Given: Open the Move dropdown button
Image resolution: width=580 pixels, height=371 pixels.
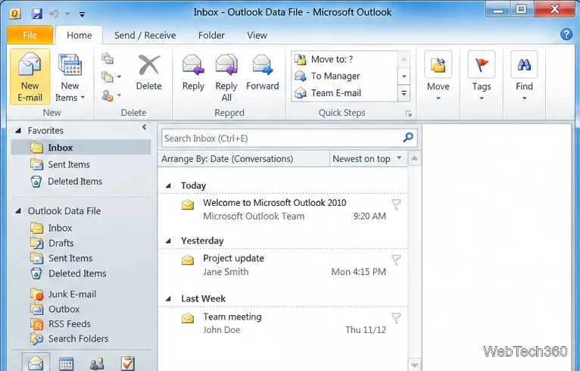Looking at the screenshot, I should (x=438, y=76).
